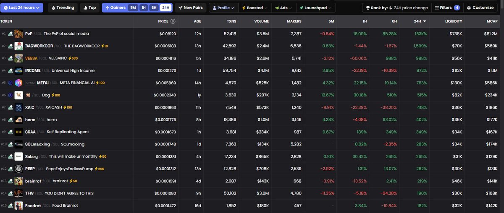Click the DEX icon in the MEFAI row
Image resolution: width=504 pixels, height=213 pixels.
point(10,83)
